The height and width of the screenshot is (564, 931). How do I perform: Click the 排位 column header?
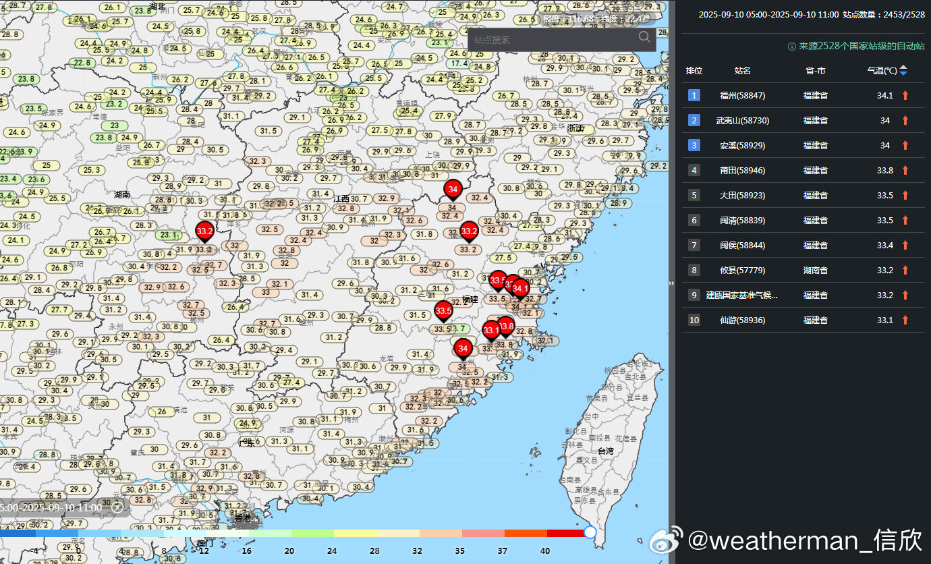(x=694, y=70)
